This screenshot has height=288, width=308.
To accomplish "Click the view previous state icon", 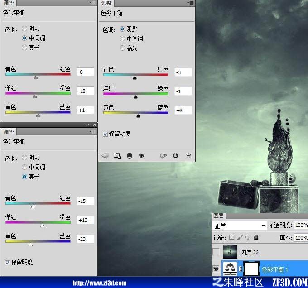I will click(x=163, y=156).
